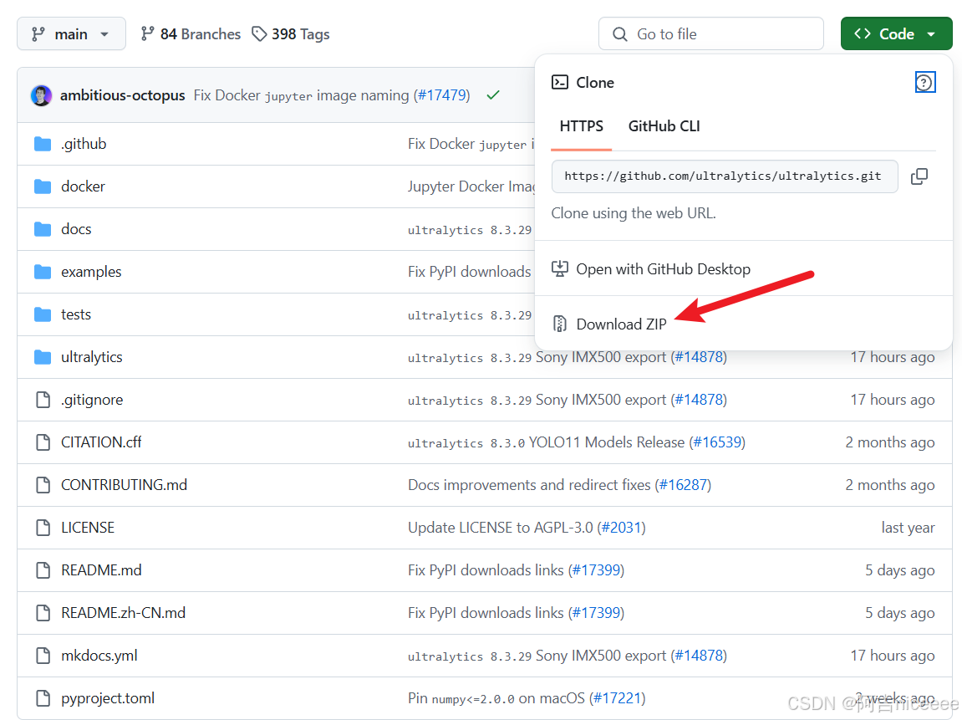
Task: Click the ultralytics folder icon
Action: tap(43, 356)
